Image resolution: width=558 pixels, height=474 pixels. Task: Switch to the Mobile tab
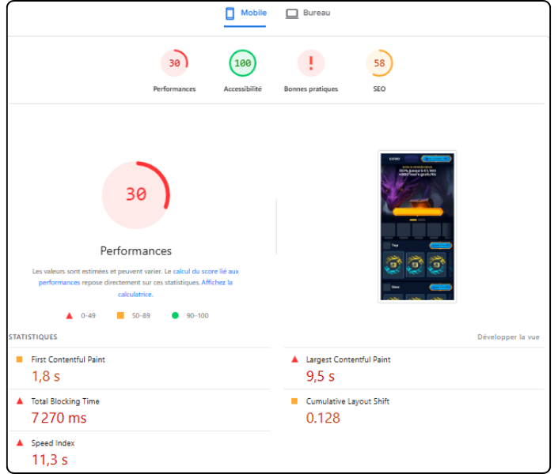(x=245, y=13)
